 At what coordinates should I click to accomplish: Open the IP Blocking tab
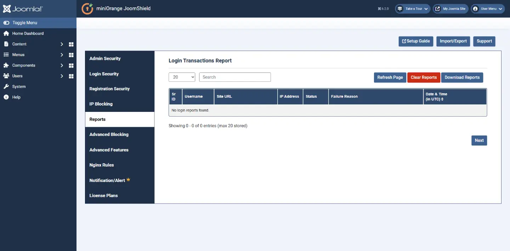coord(120,104)
